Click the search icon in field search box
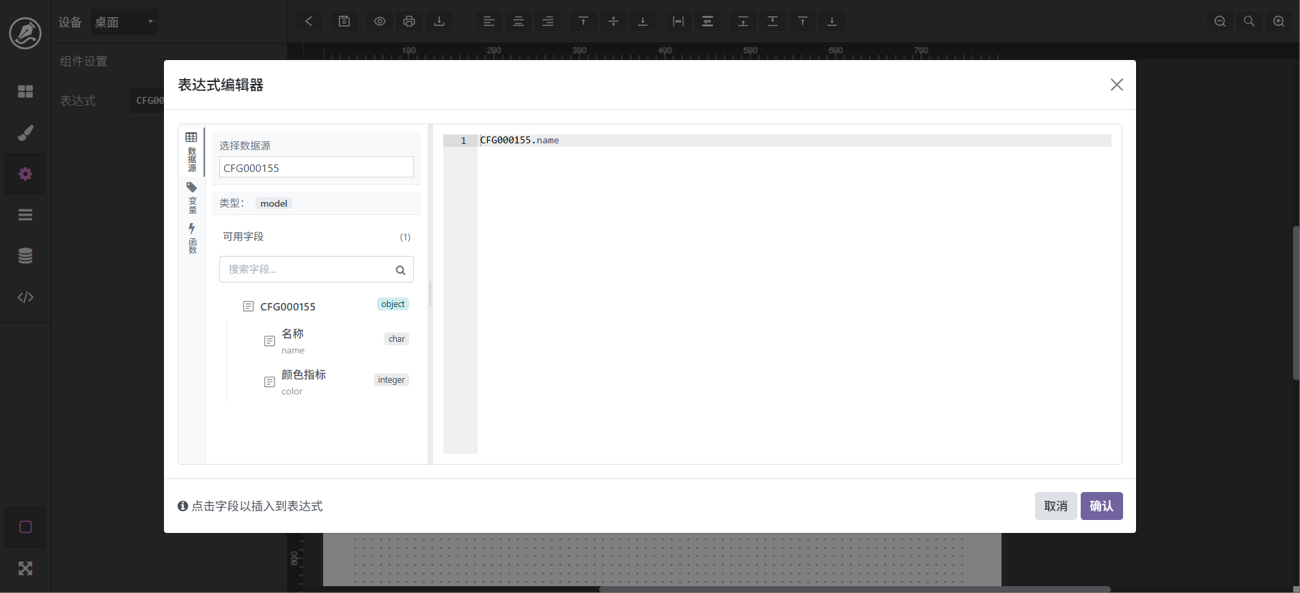 (x=400, y=270)
